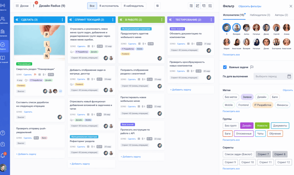Open kebab menu of СДЕЛАТЬ column
The image size is (294, 175).
tap(62, 20)
